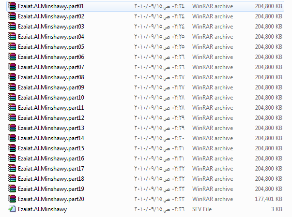Click the WinRAR icon of Ezaiat.Al.Minshawy.part02
This screenshot has height=217, width=292.
(x=12, y=16)
